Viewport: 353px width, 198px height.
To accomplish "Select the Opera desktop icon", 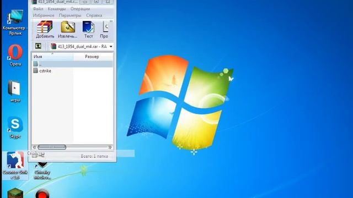I will (x=15, y=55).
